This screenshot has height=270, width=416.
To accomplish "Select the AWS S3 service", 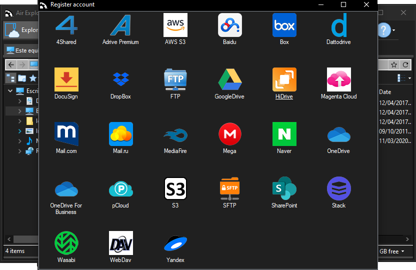I will (175, 29).
